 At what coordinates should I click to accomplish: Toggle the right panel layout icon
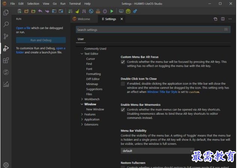tap(61, 11)
